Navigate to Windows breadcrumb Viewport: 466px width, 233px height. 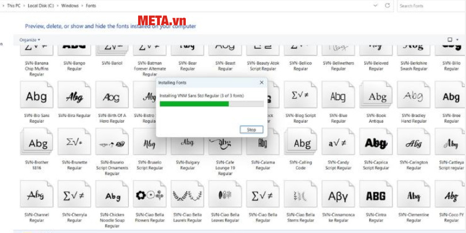(x=70, y=6)
